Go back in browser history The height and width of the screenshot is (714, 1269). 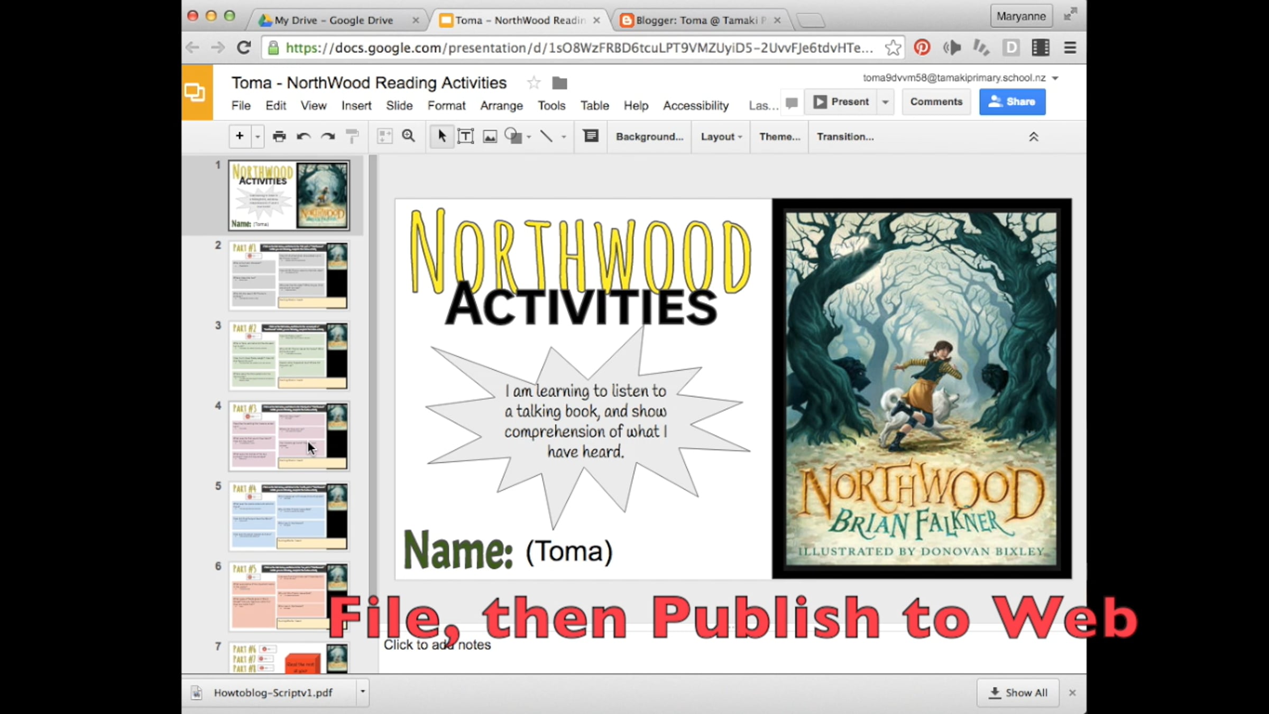point(193,48)
